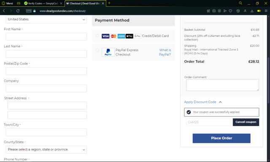The image size is (270, 162).
Task: Toggle the VPN badge in address bar
Action: tap(29, 11)
